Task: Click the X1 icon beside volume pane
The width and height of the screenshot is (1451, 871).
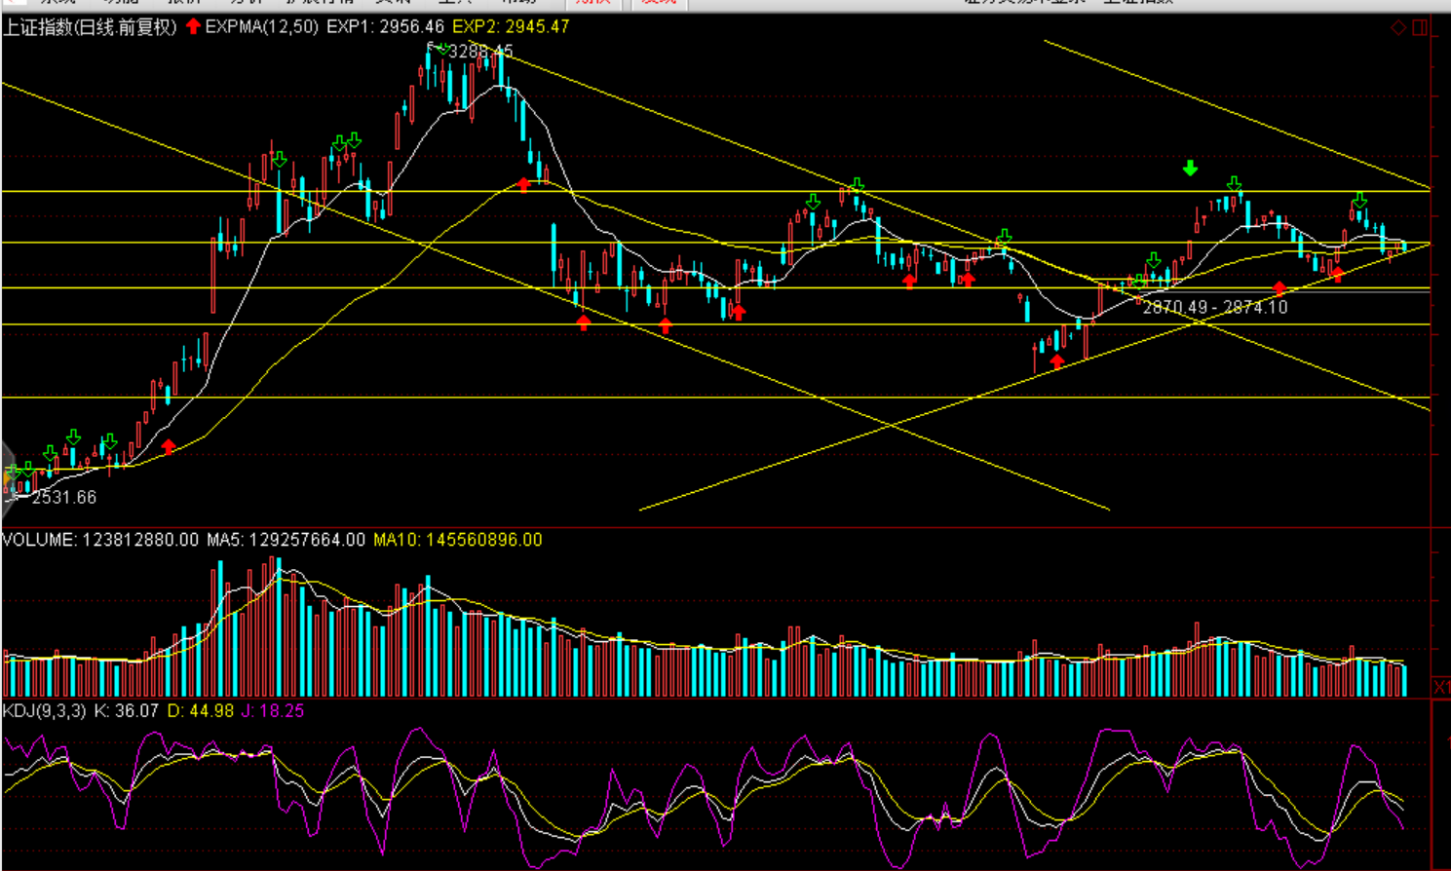Action: coord(1441,688)
